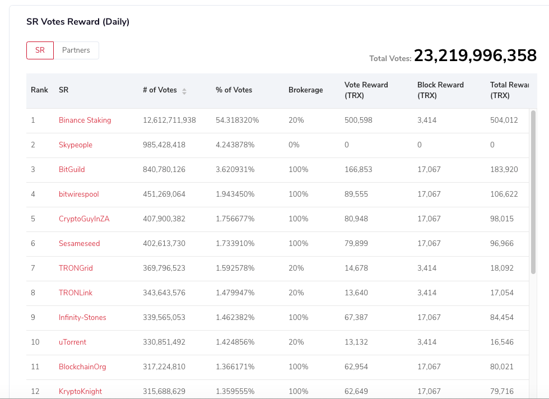Click the Vote Reward (TRX) header

pos(366,90)
